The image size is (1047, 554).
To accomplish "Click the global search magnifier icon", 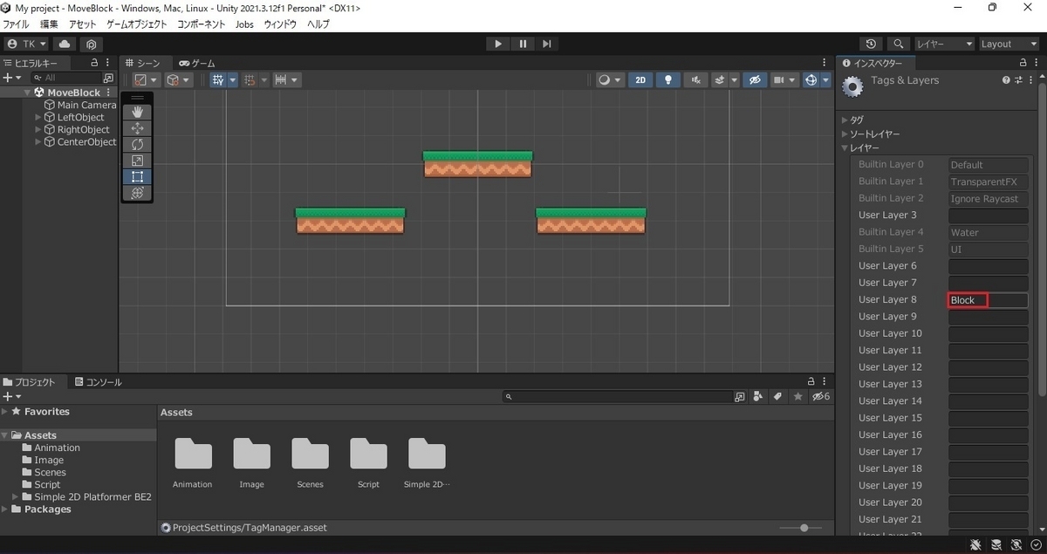I will (x=898, y=44).
